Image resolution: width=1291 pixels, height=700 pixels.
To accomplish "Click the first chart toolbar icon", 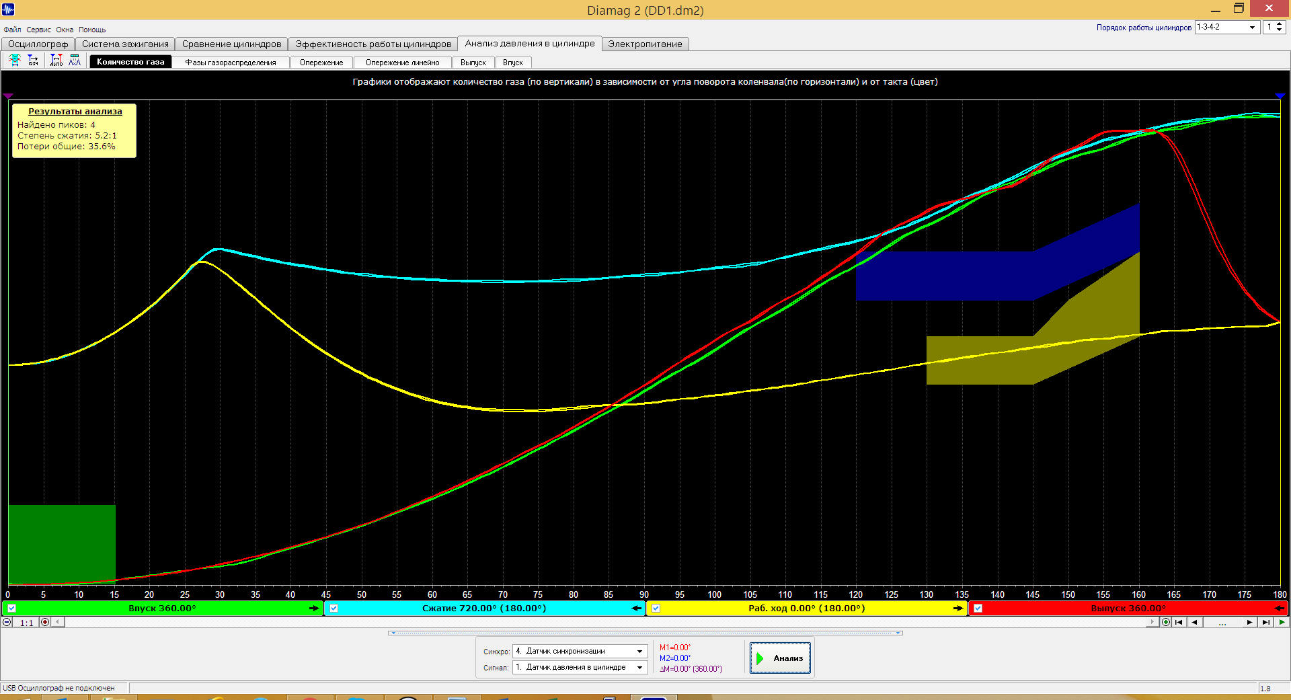I will [x=14, y=61].
